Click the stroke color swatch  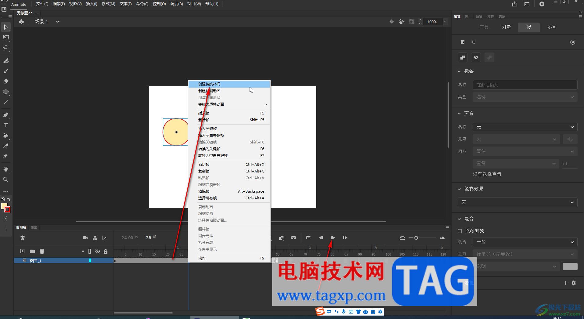click(7, 209)
